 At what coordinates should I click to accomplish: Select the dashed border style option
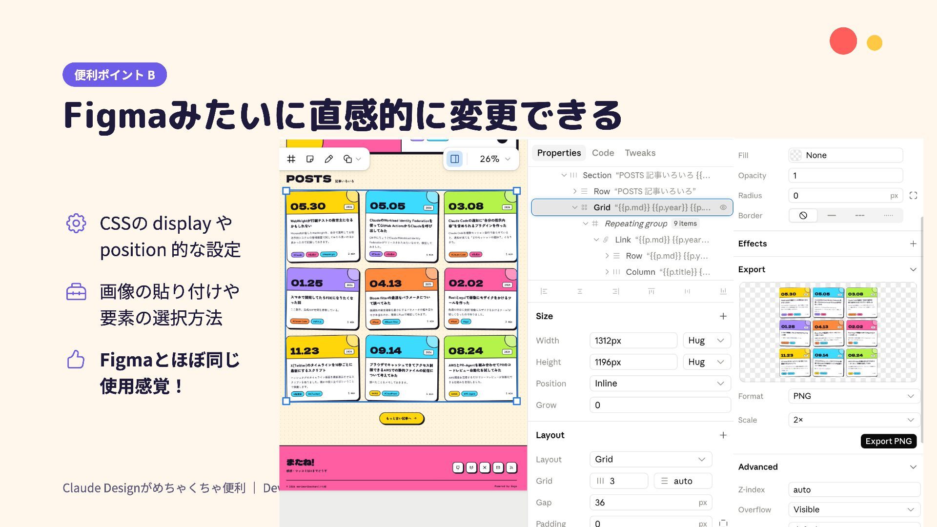[860, 215]
